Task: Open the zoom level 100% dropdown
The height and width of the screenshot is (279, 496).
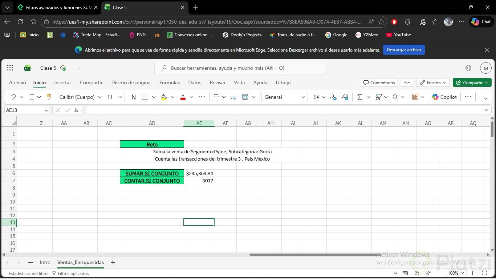Action: click(x=456, y=273)
